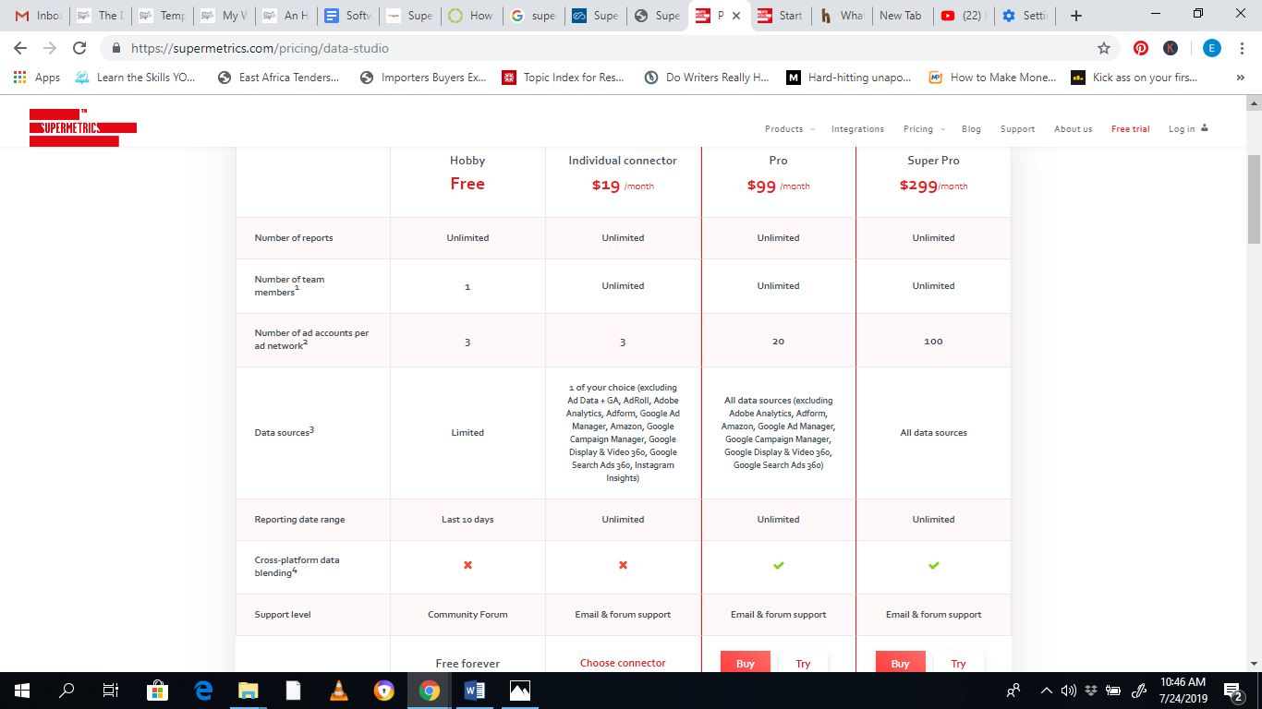Click the browser forward arrow
The width and height of the screenshot is (1262, 709).
click(x=50, y=48)
